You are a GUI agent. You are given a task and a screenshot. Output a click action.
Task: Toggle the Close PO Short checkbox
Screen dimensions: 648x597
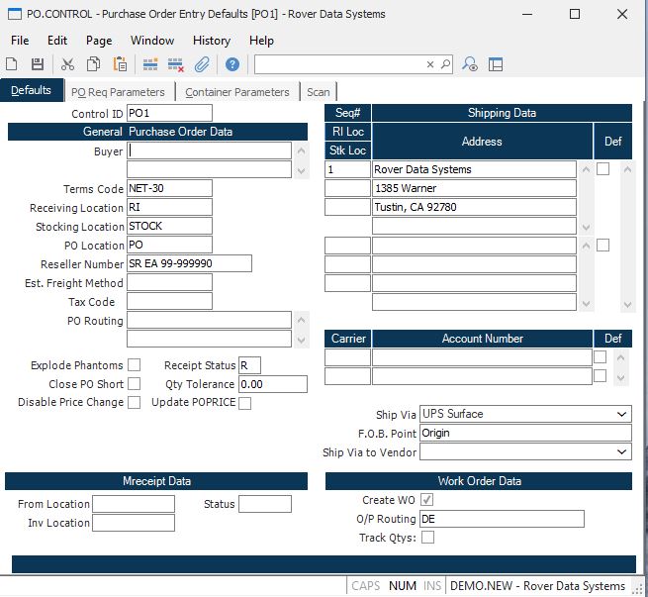click(135, 384)
